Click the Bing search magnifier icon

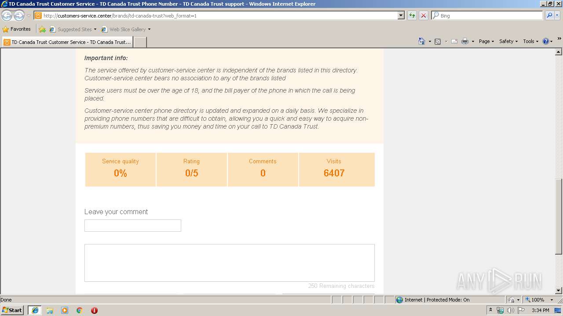[x=549, y=15]
